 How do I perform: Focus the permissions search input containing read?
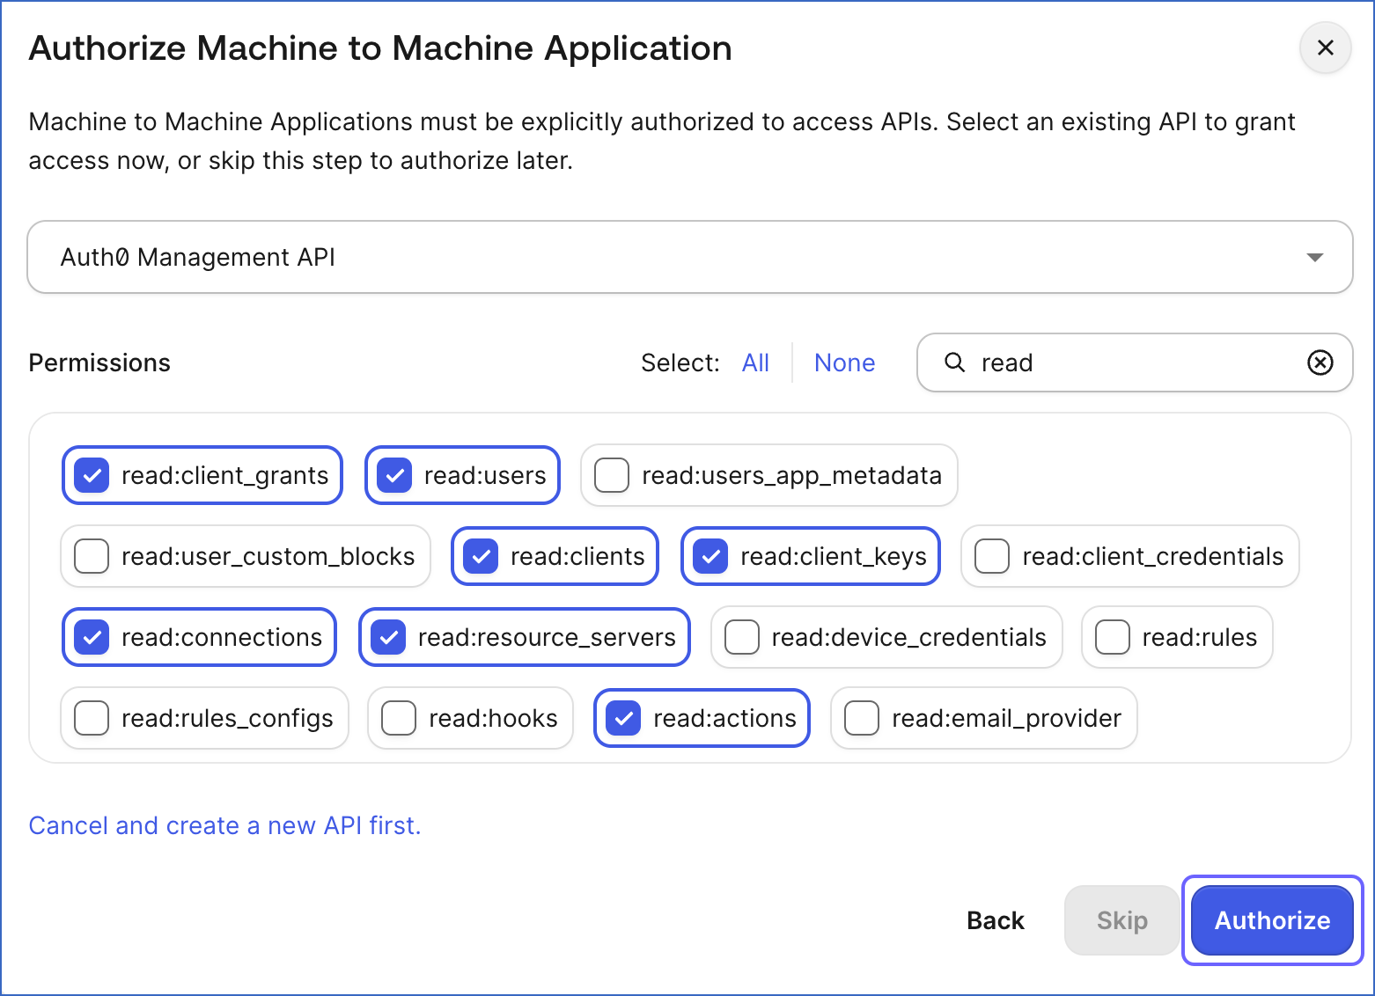coord(1136,363)
